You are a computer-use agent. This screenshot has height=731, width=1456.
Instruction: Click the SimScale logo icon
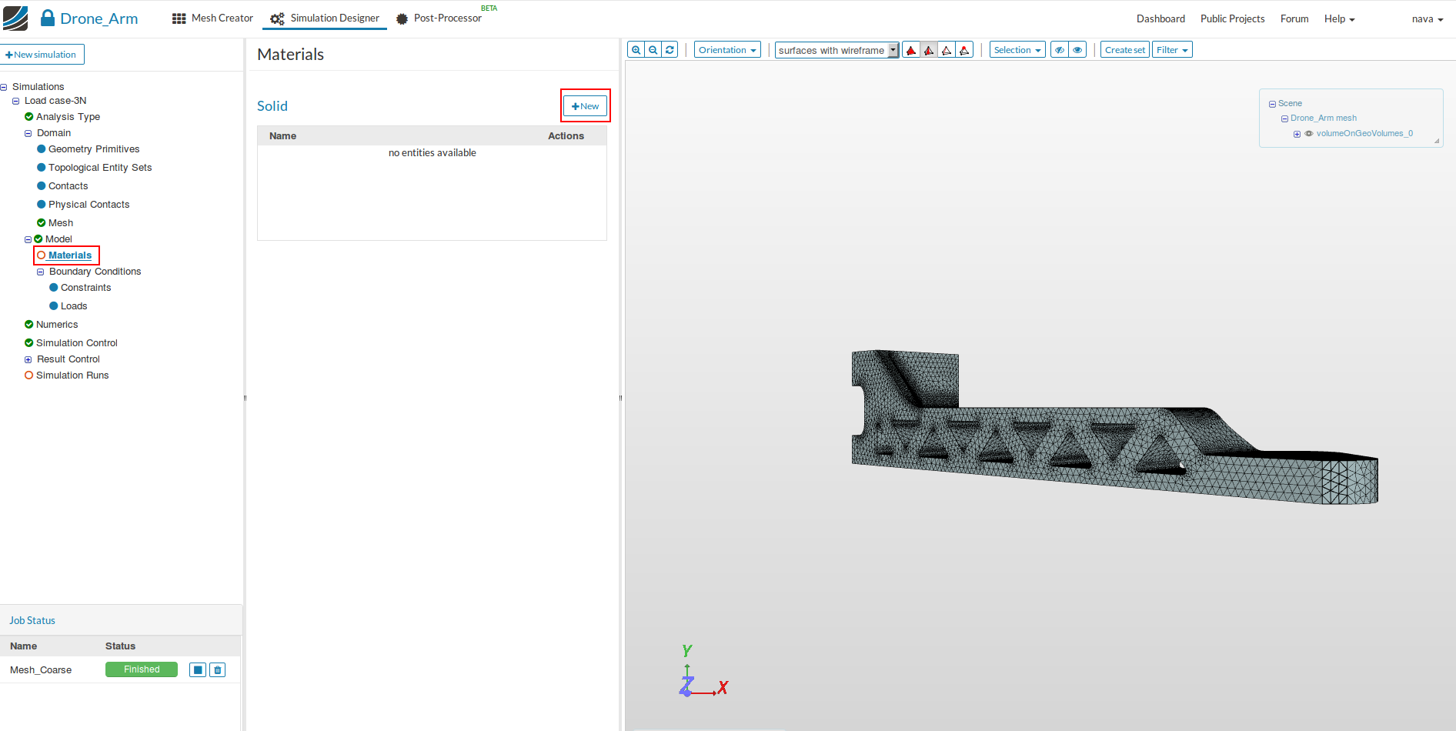coord(15,18)
